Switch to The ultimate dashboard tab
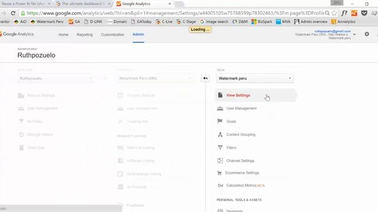Viewport: 378px width, 212px height. (83, 4)
